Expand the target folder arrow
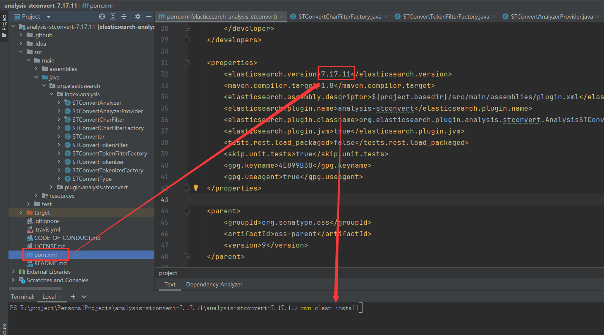The image size is (604, 335). tap(21, 212)
